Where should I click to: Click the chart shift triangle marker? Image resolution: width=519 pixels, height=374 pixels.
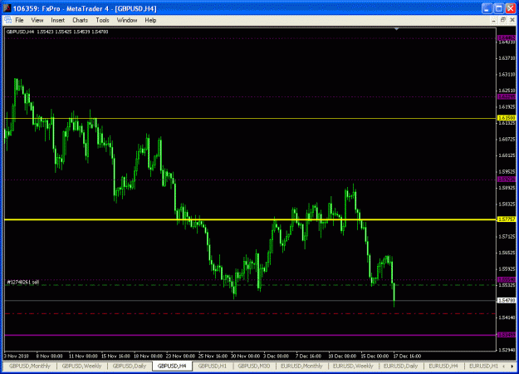396,29
